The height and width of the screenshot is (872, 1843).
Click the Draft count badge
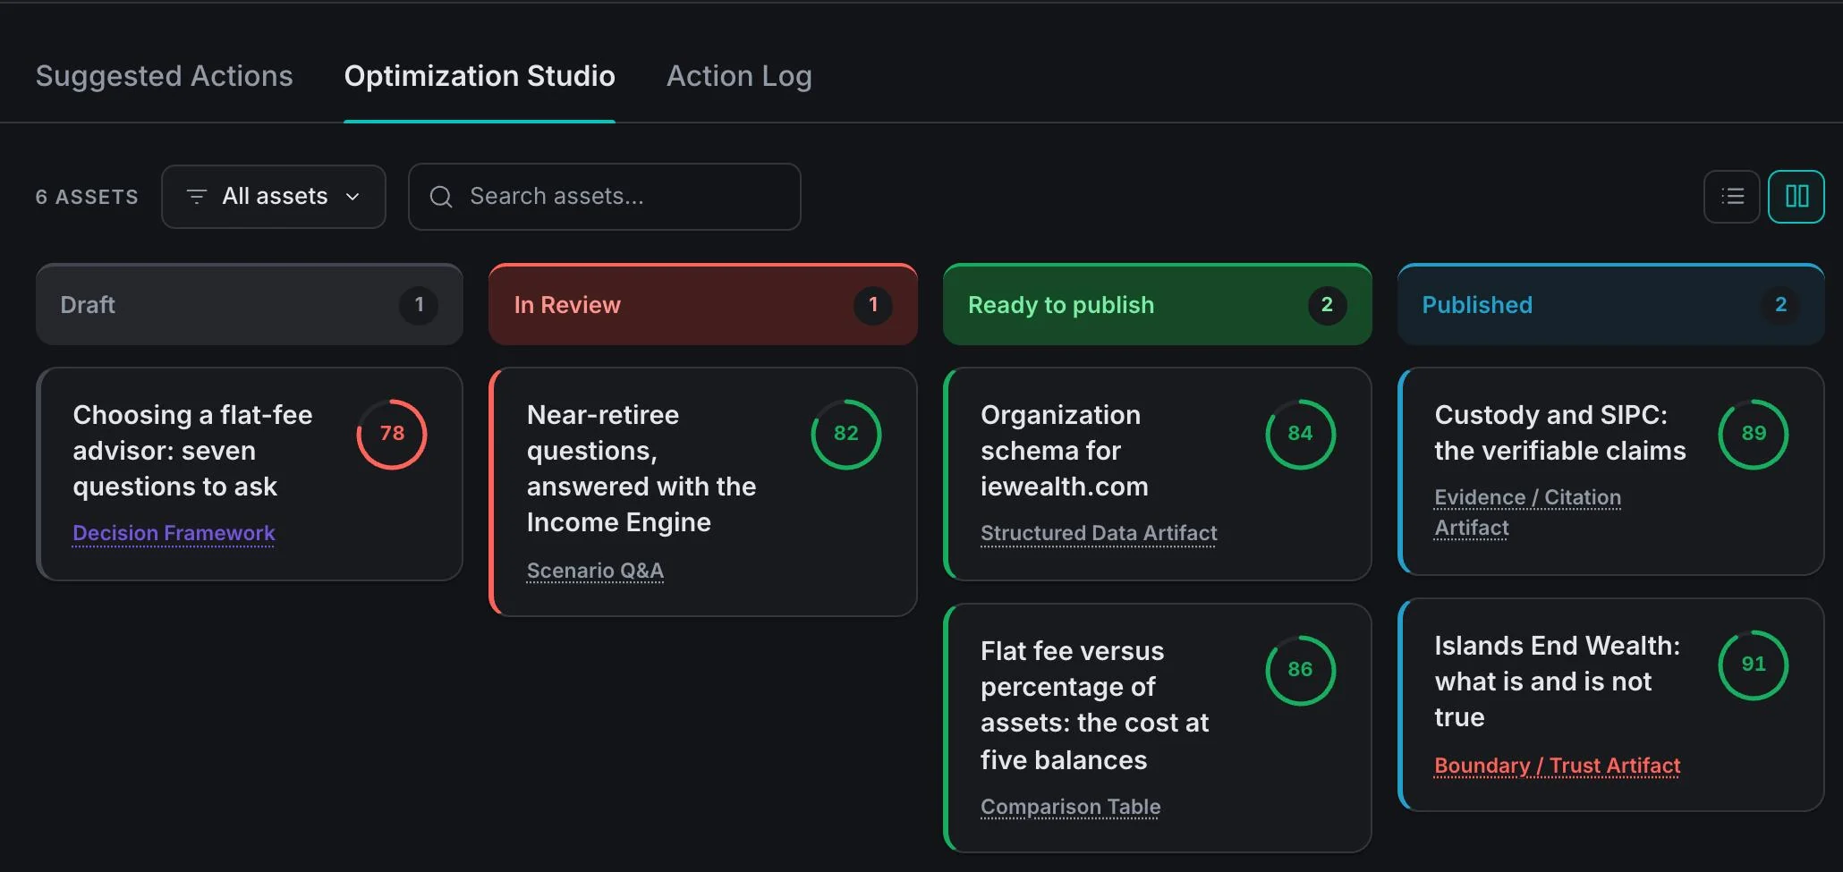pos(419,305)
